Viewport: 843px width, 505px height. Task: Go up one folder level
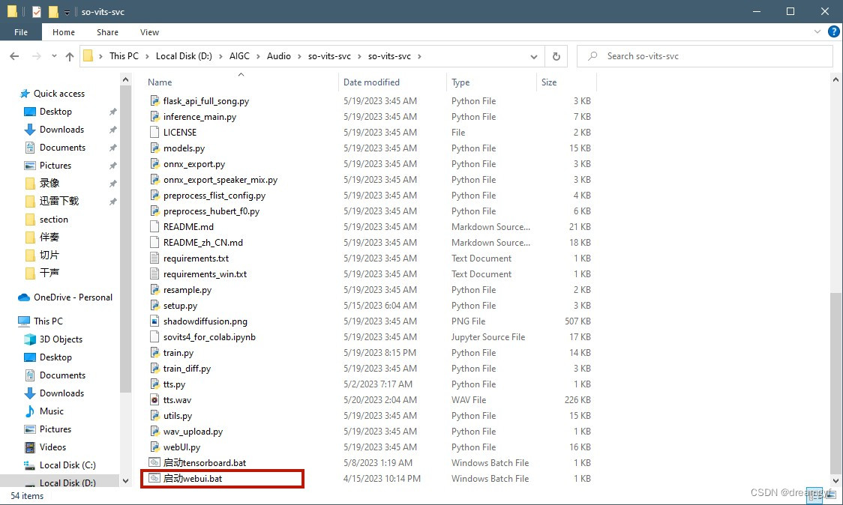(x=69, y=56)
